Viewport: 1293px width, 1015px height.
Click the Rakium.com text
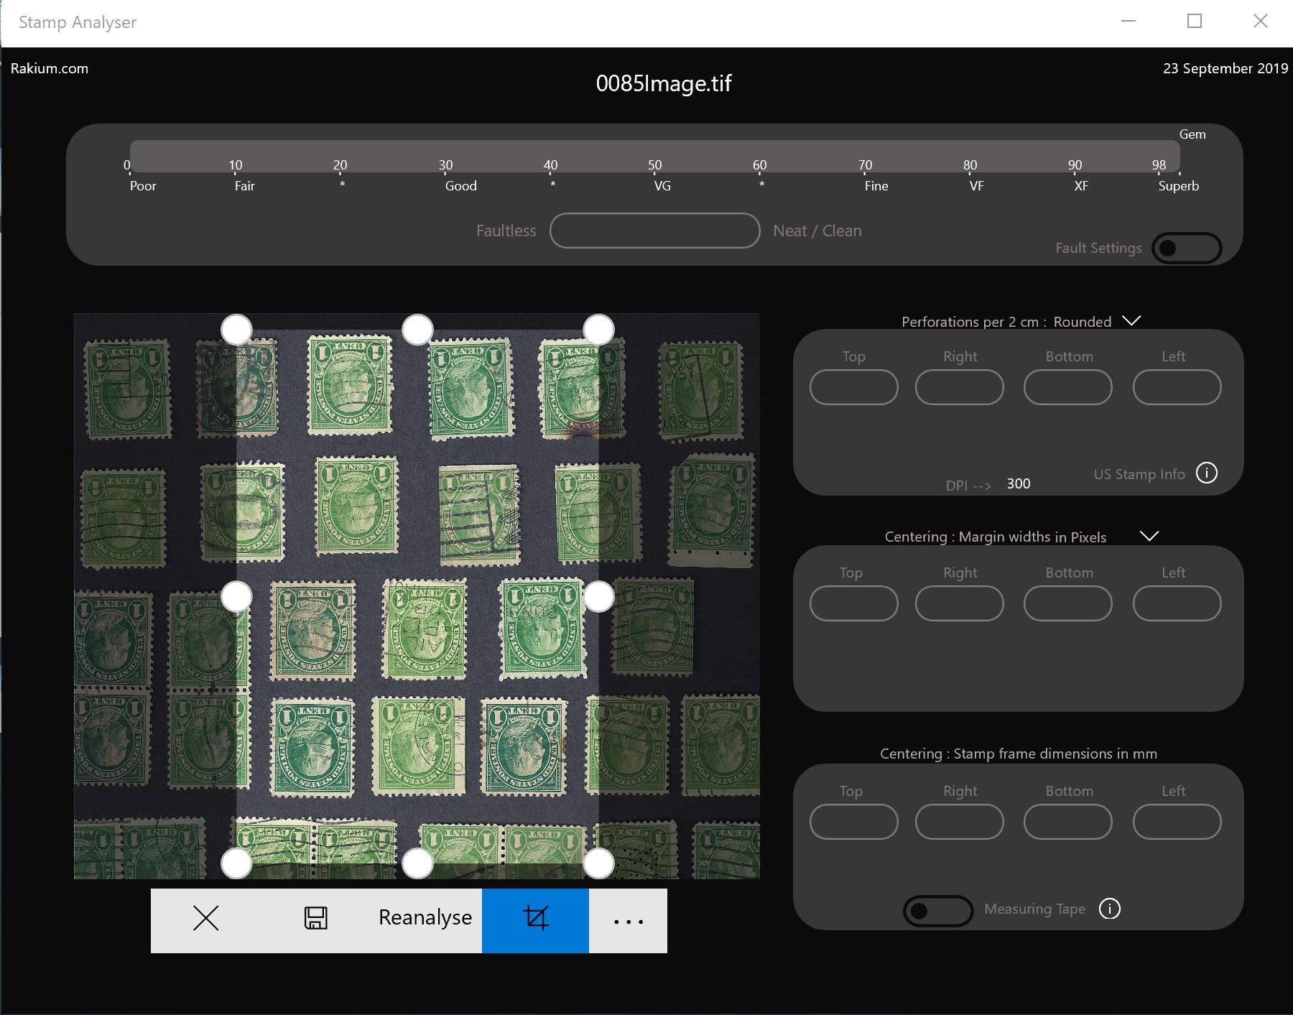click(50, 68)
